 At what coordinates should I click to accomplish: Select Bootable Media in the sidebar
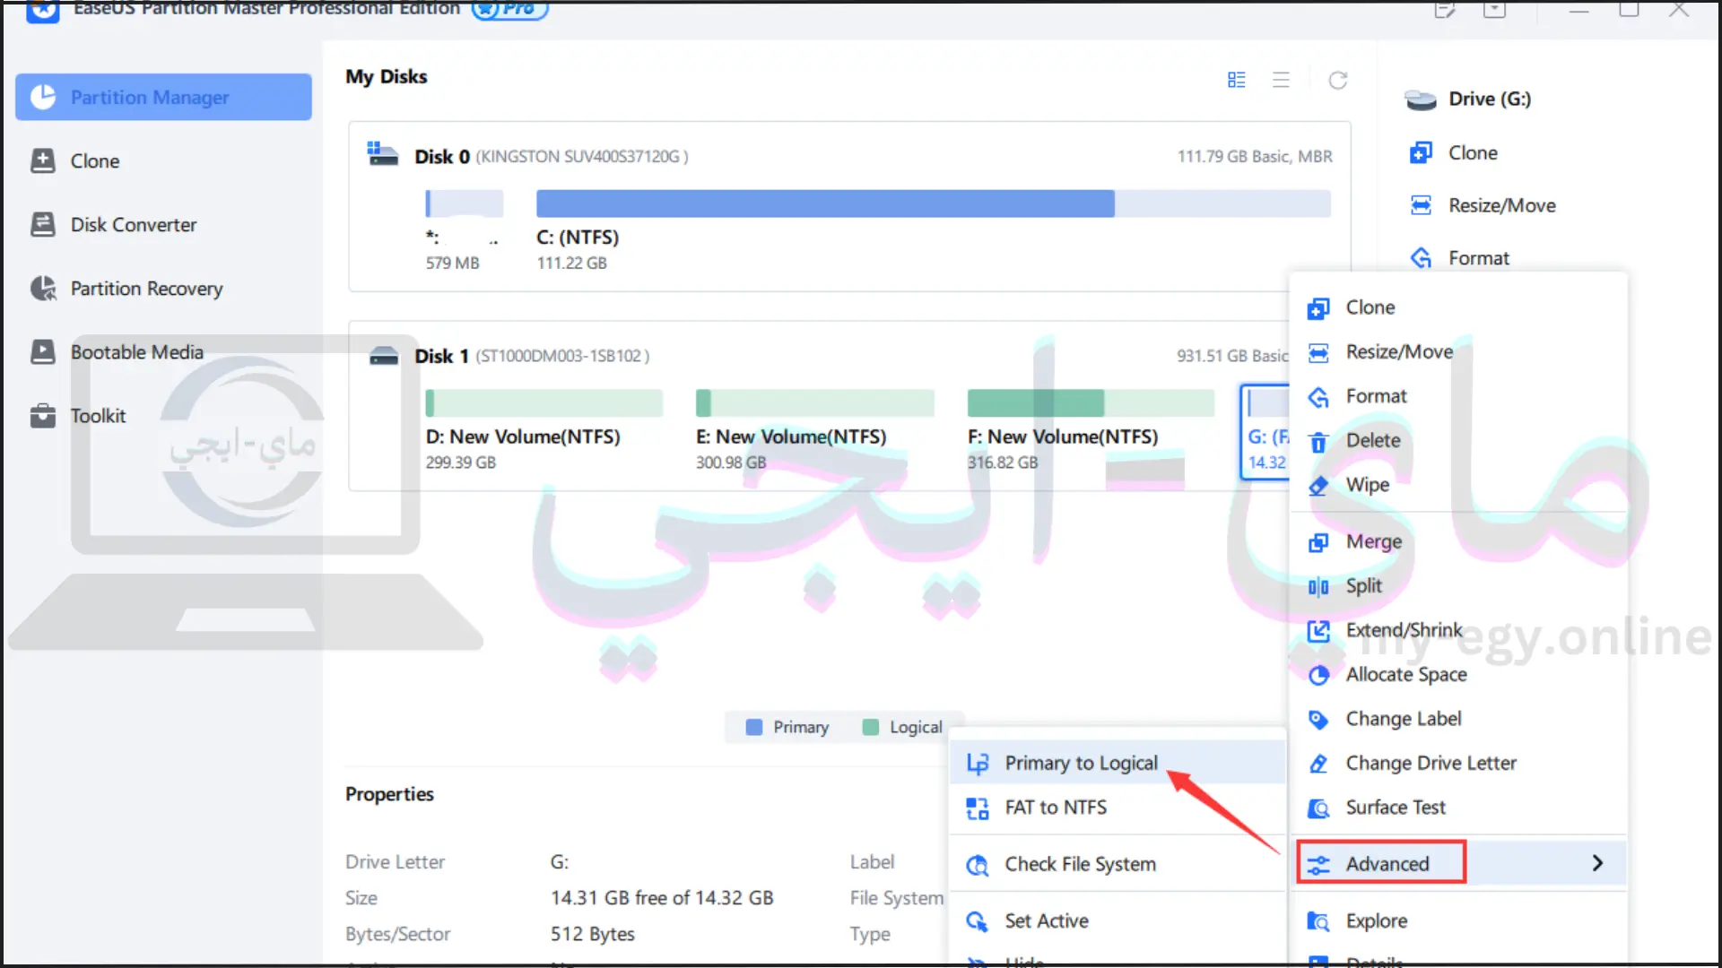(x=136, y=352)
